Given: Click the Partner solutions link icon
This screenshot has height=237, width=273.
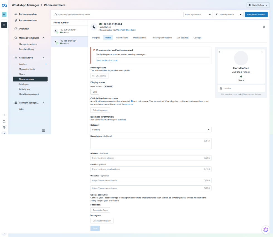Looking at the screenshot, I should pyautogui.click(x=16, y=20).
